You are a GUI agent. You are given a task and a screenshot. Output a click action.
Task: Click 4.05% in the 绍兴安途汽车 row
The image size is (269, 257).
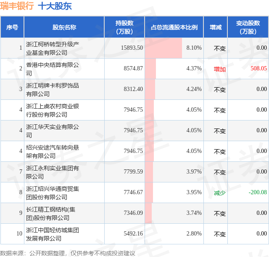(194, 151)
